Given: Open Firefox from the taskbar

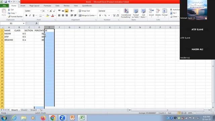Looking at the screenshot, I should click(x=43, y=118).
